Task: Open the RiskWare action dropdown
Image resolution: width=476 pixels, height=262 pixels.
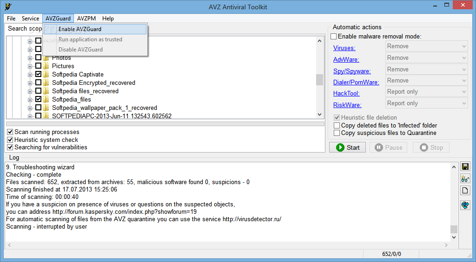Action: [x=427, y=103]
